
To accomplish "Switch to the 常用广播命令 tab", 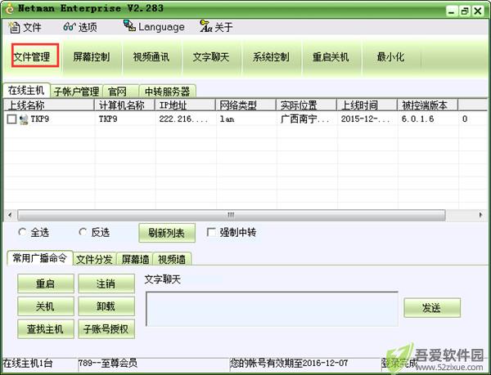I will click(40, 258).
